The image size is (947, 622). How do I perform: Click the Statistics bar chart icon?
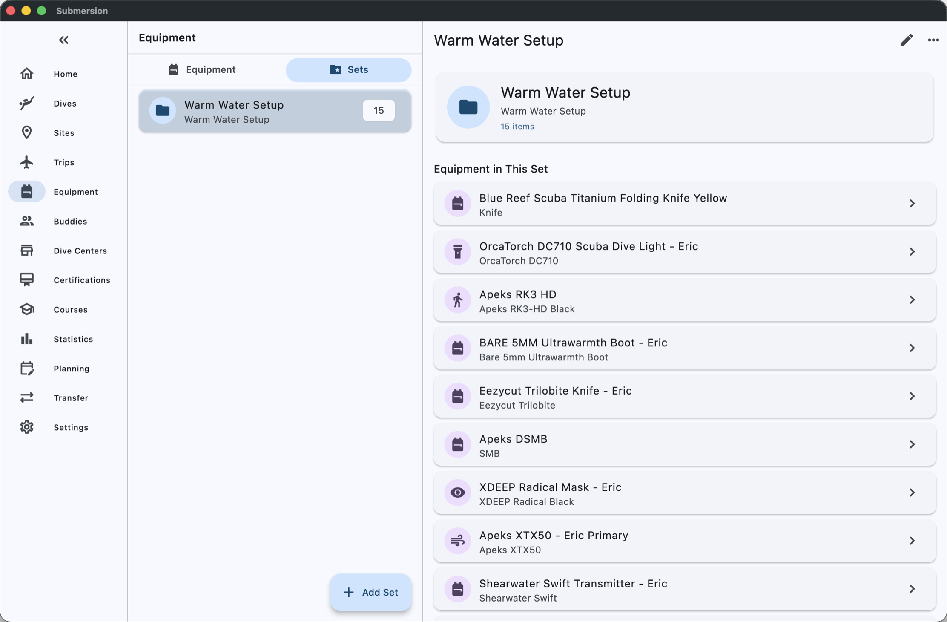[27, 339]
